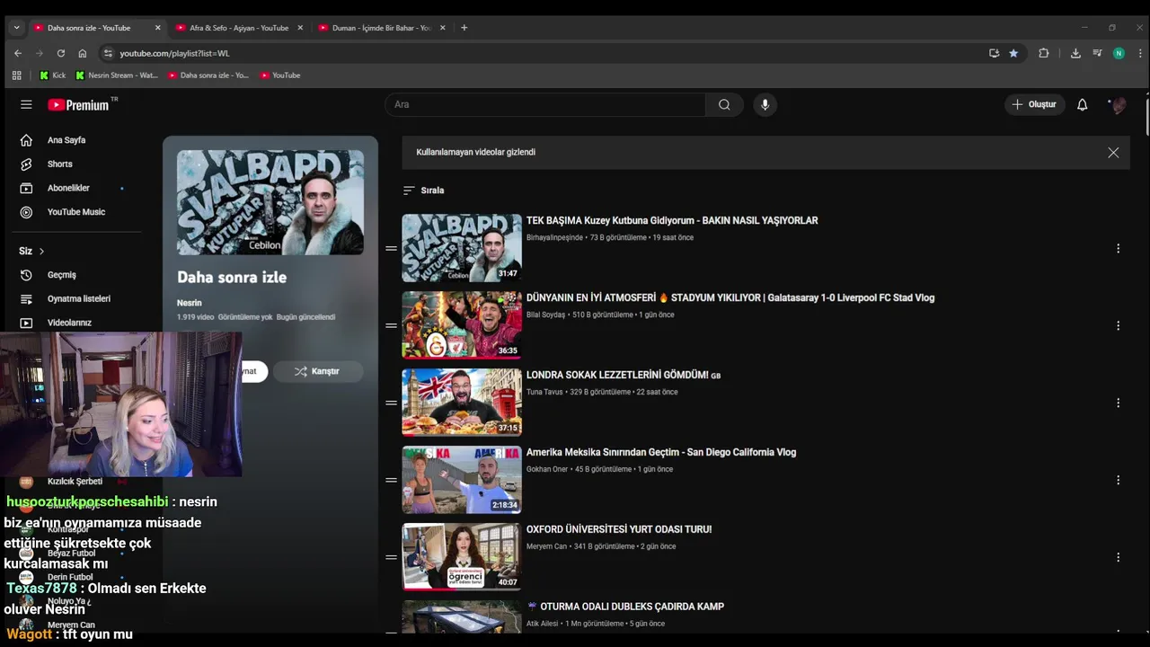Shuffle the playlist with Karıştır
This screenshot has width=1150, height=647.
click(318, 371)
